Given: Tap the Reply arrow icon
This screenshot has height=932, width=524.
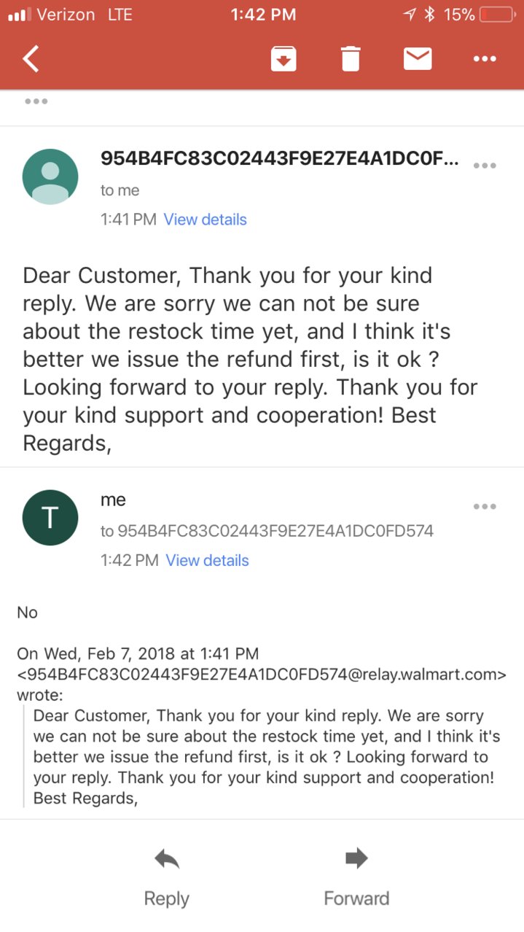Looking at the screenshot, I should pos(167,860).
